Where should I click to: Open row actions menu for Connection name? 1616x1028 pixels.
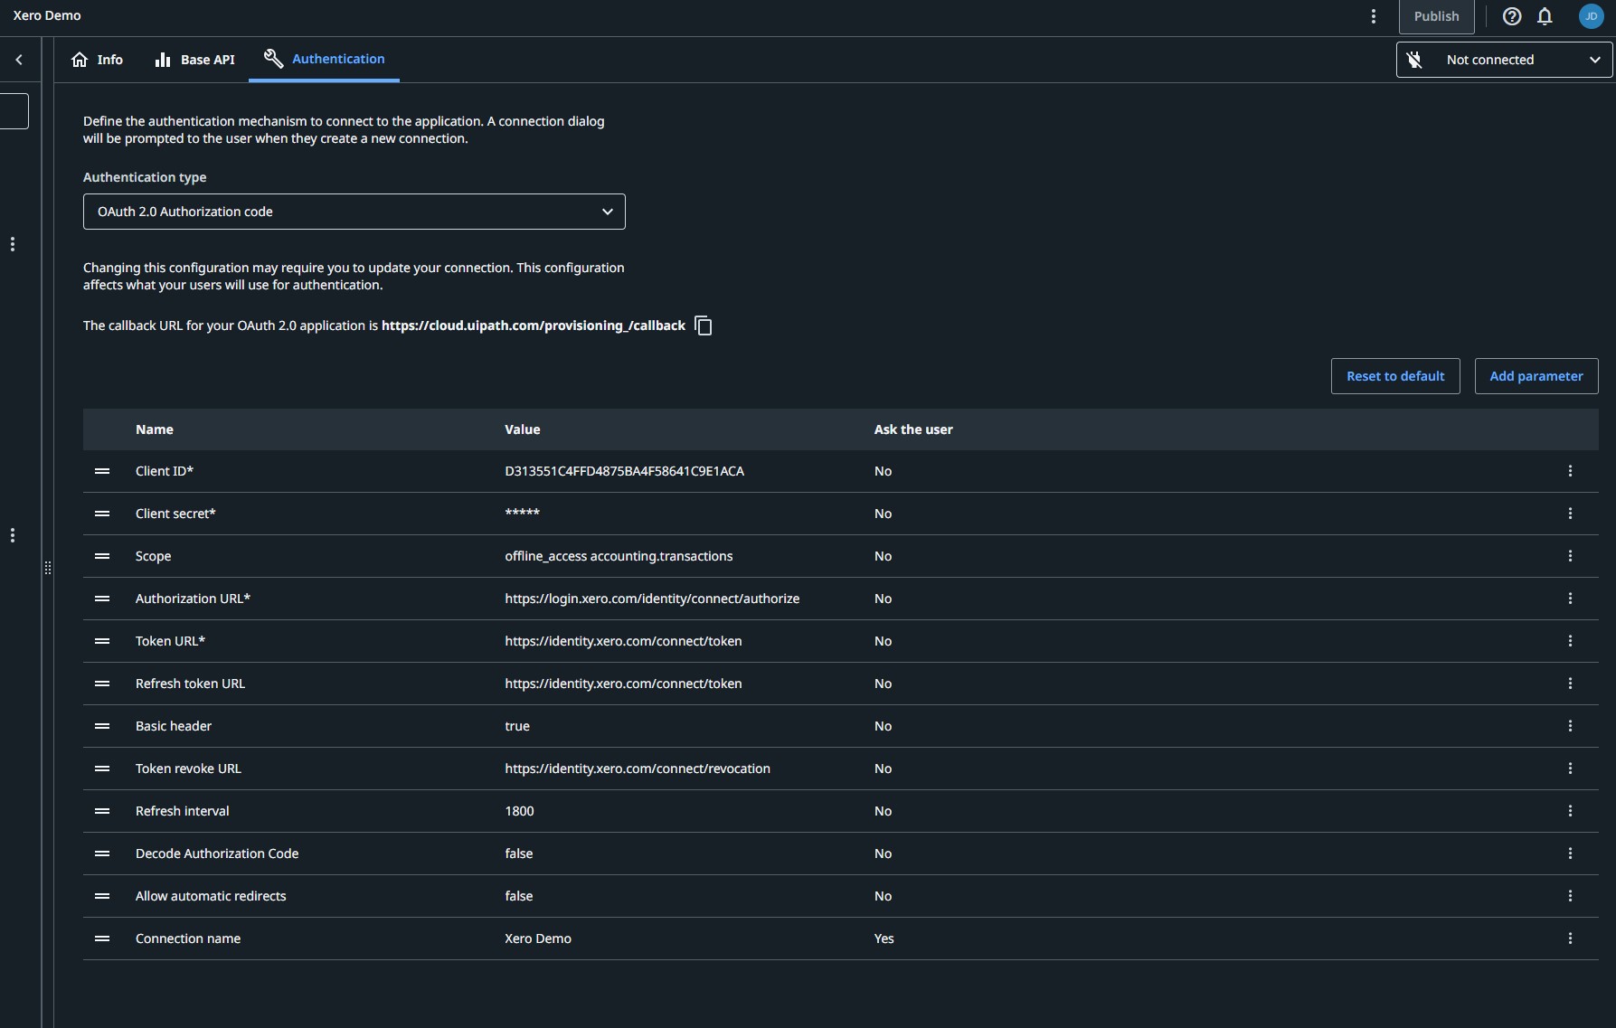click(1570, 938)
